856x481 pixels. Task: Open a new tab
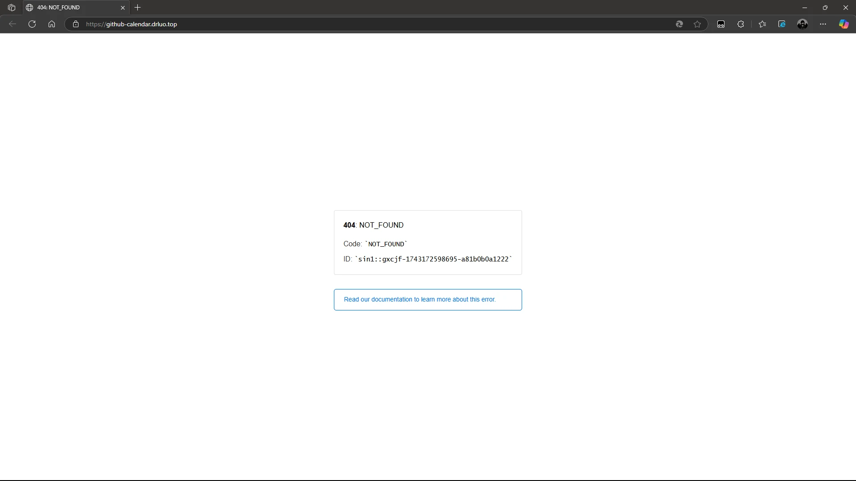point(138,8)
